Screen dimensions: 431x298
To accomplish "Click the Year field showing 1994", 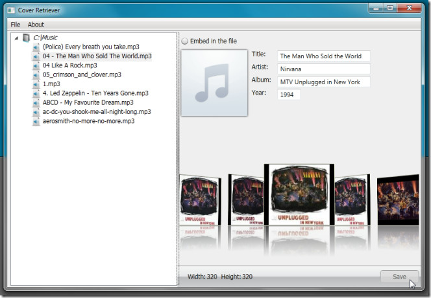I will point(289,95).
